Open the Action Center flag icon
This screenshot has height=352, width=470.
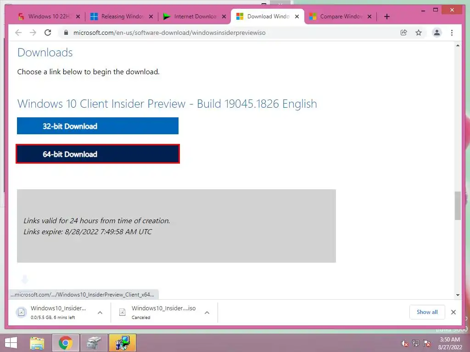click(x=427, y=343)
